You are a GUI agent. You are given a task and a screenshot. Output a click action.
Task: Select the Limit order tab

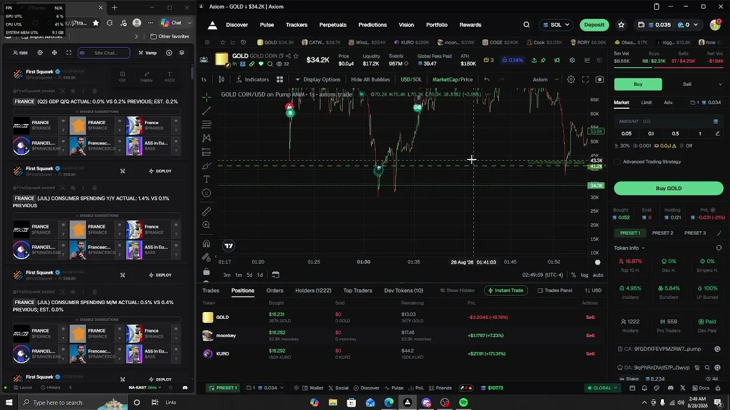(646, 102)
